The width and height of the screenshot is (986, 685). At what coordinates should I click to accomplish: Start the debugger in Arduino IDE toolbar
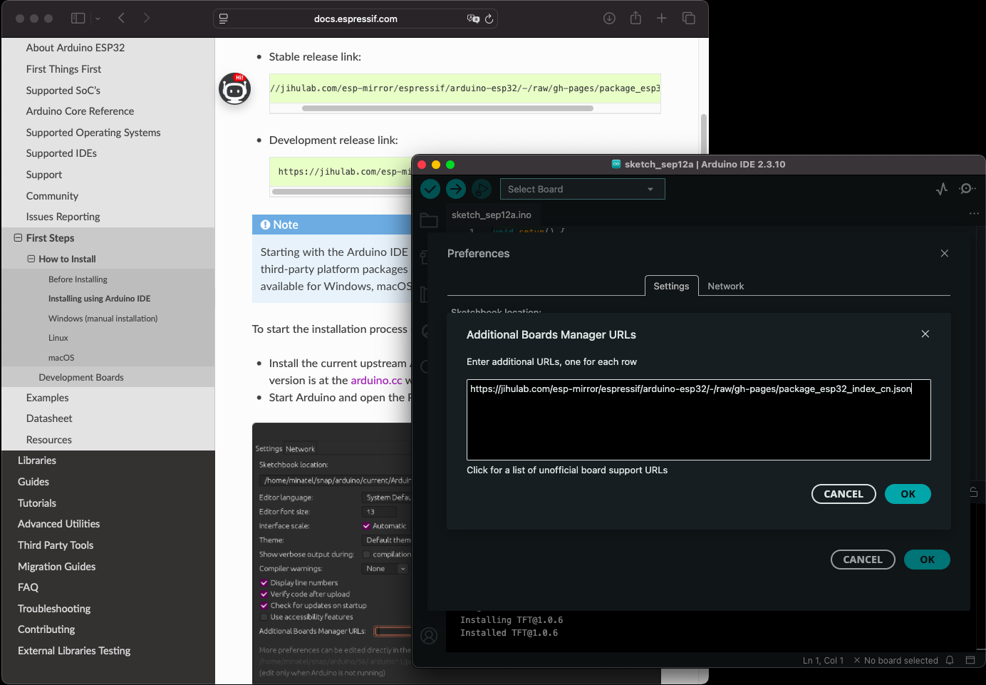[482, 189]
